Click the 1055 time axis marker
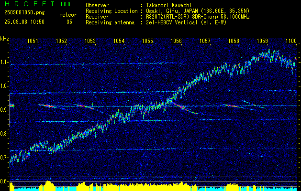 click(147, 41)
